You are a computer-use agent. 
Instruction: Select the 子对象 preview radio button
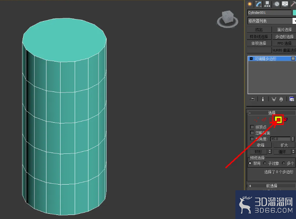click(265, 163)
